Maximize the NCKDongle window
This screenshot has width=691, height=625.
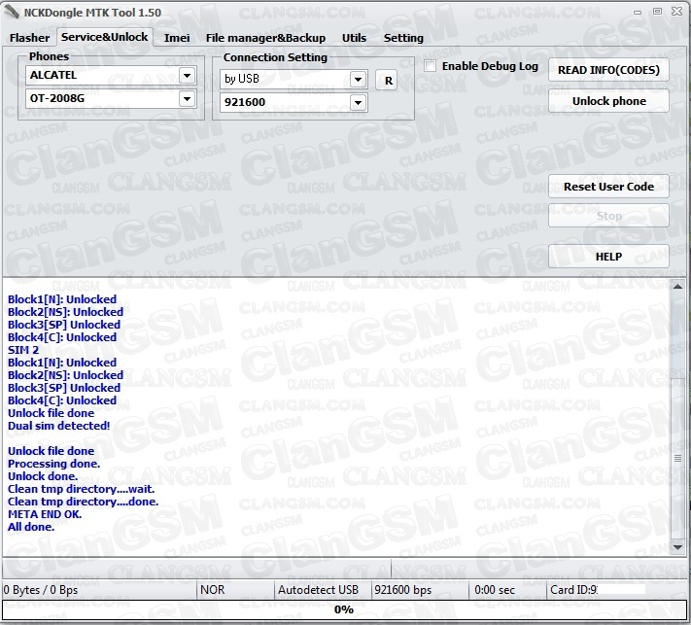657,12
